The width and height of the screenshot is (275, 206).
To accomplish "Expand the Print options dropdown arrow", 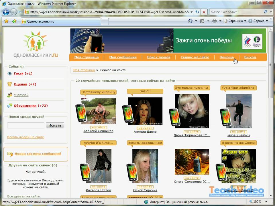I will (220, 21).
